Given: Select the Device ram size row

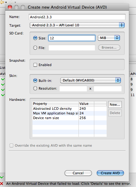Looking at the screenshot, I should (x=70, y=118).
